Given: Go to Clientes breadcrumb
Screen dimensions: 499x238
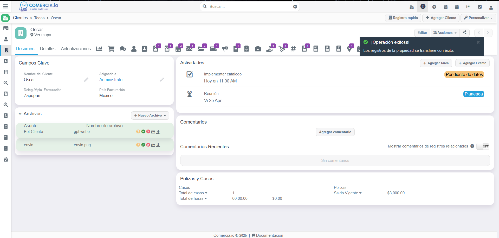Looking at the screenshot, I should [x=20, y=18].
